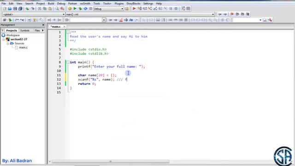Click the wrench settings icon on right toolbar
The width and height of the screenshot is (295, 166).
pos(270,20)
